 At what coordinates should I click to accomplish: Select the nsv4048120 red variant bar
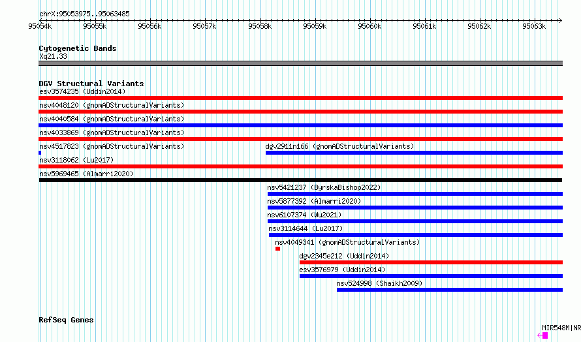pyautogui.click(x=300, y=112)
